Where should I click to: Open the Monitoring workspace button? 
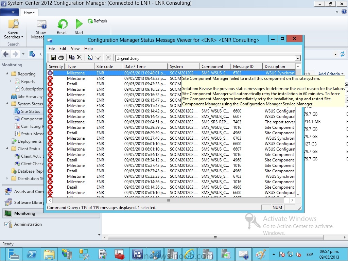(51, 213)
